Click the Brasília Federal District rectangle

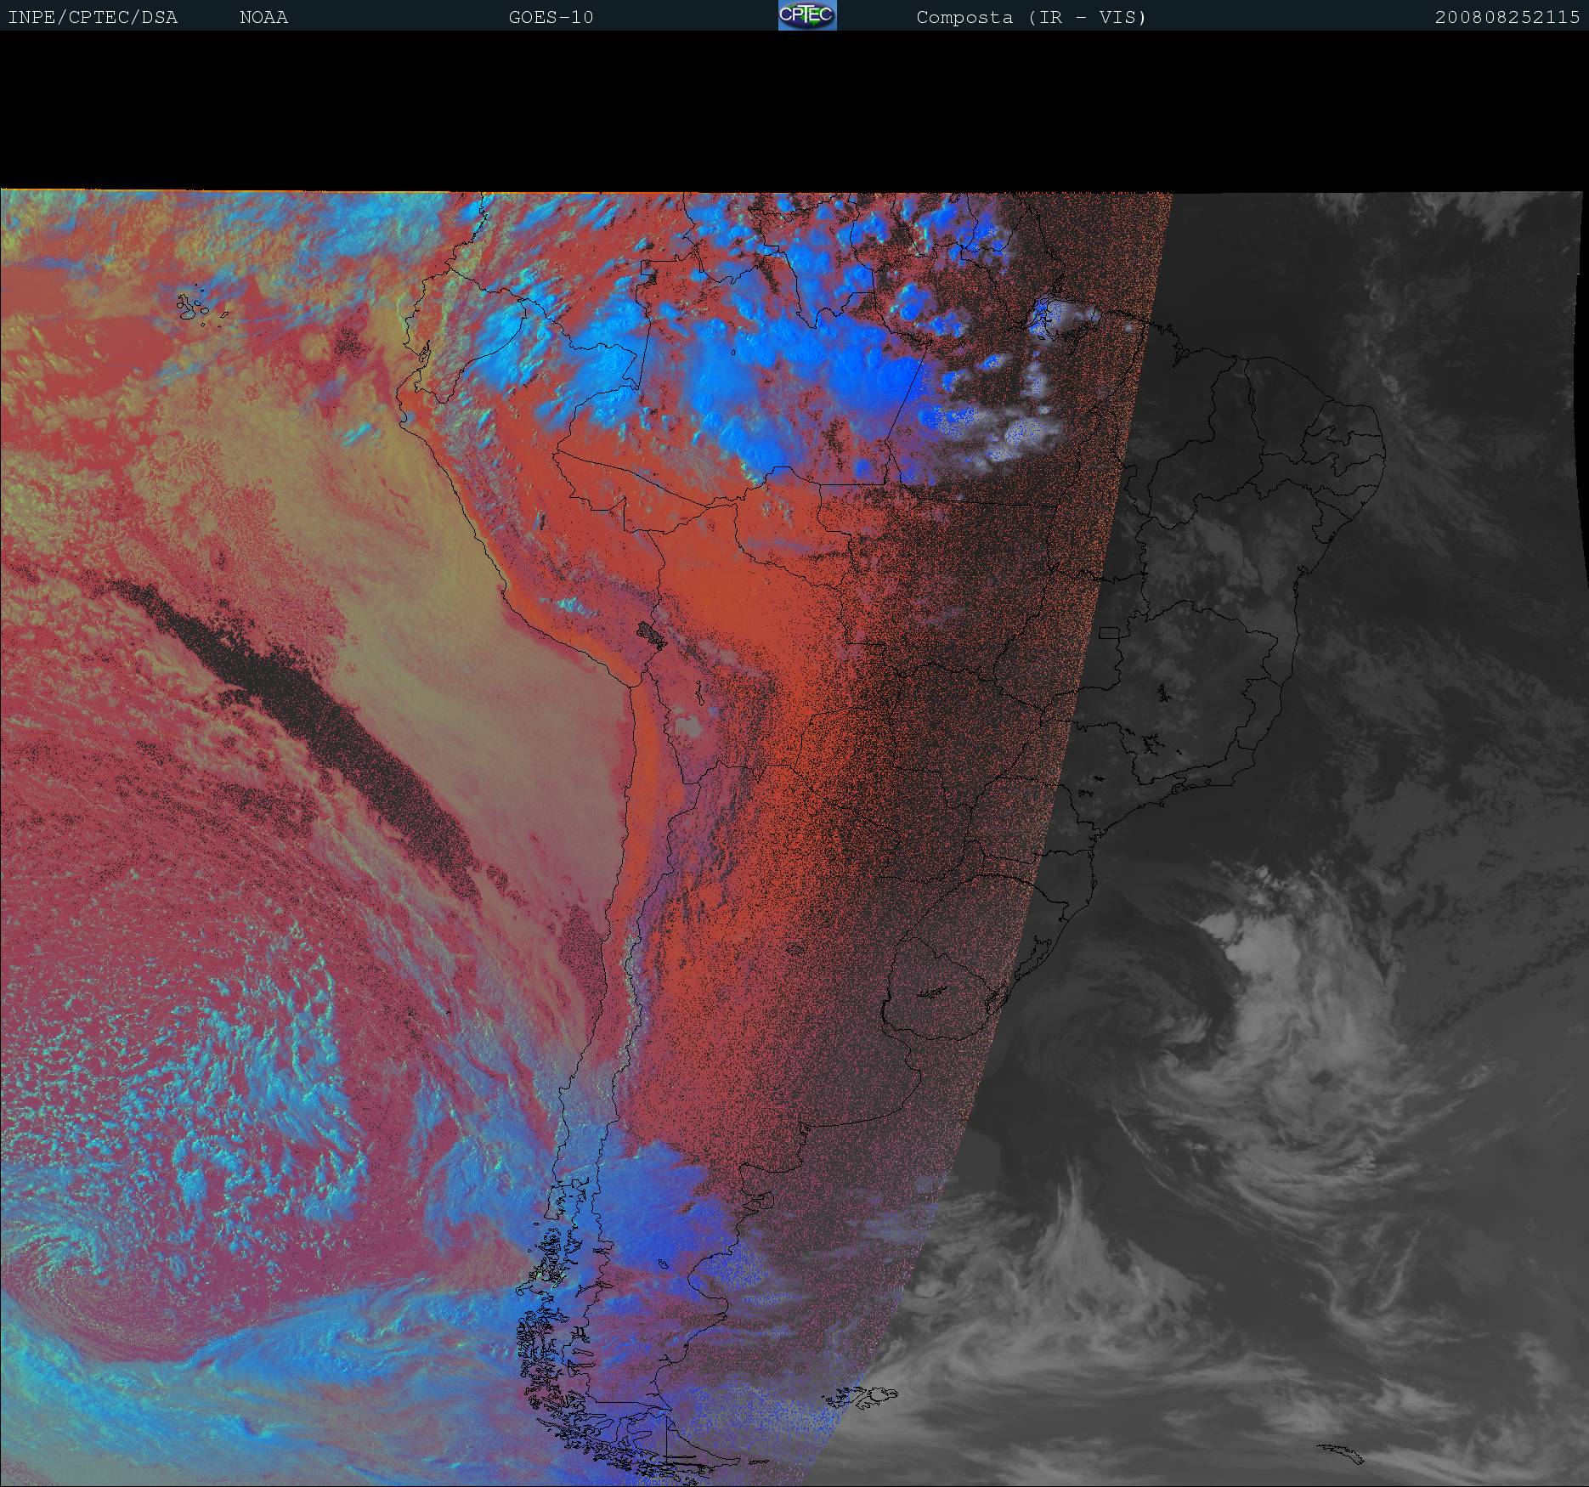pyautogui.click(x=1109, y=632)
